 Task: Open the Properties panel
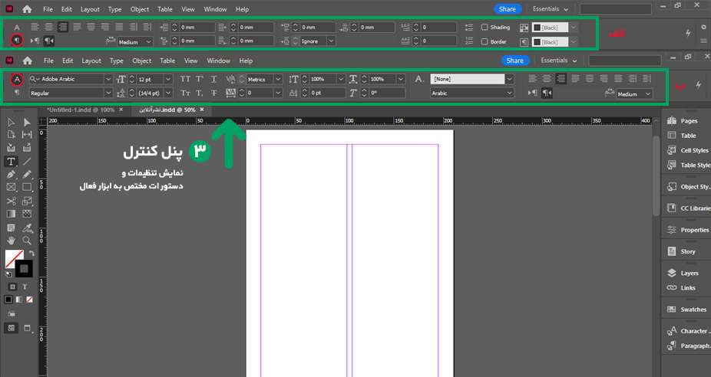pyautogui.click(x=693, y=230)
